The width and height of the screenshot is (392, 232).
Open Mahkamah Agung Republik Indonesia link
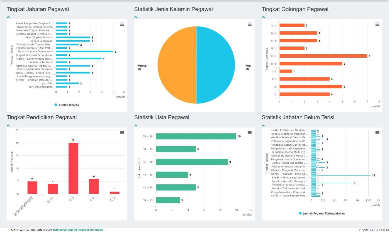[x=78, y=230]
